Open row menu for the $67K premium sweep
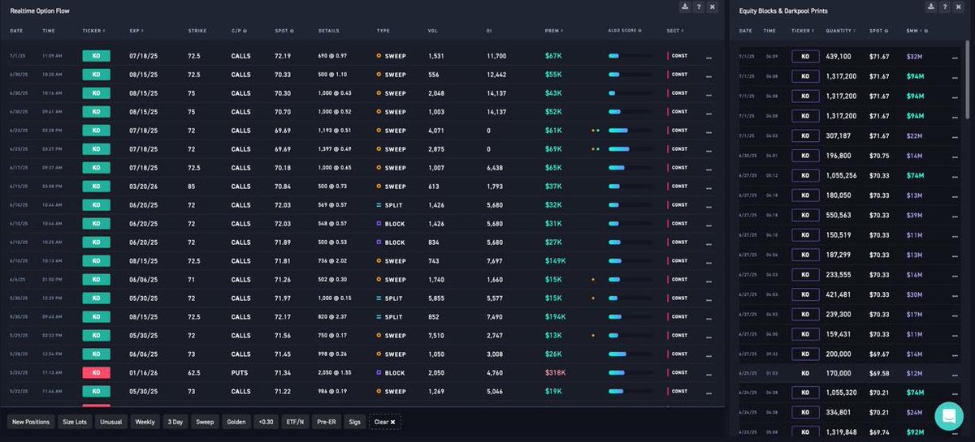 [709, 57]
